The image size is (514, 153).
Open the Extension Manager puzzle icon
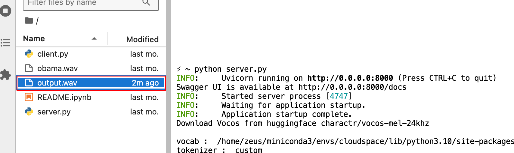(5, 75)
